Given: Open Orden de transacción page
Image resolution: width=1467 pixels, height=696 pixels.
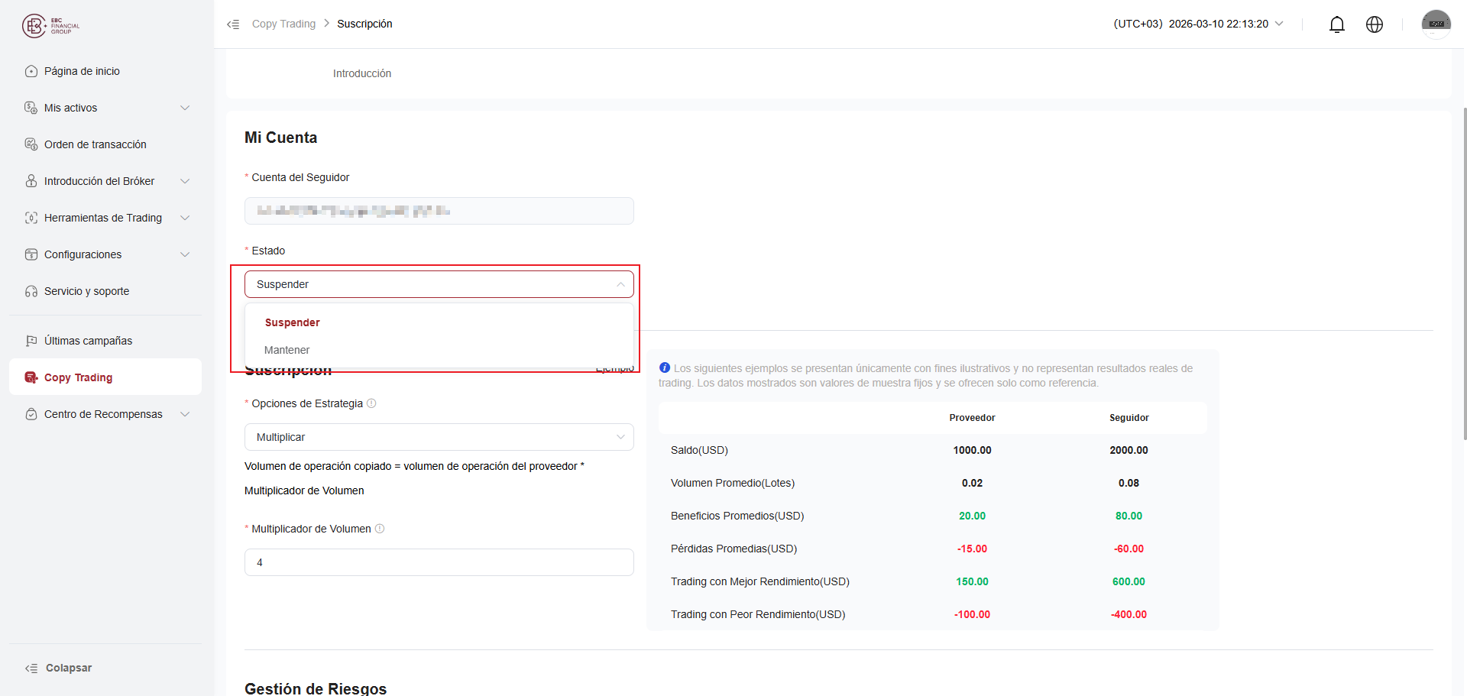Looking at the screenshot, I should pos(105,144).
